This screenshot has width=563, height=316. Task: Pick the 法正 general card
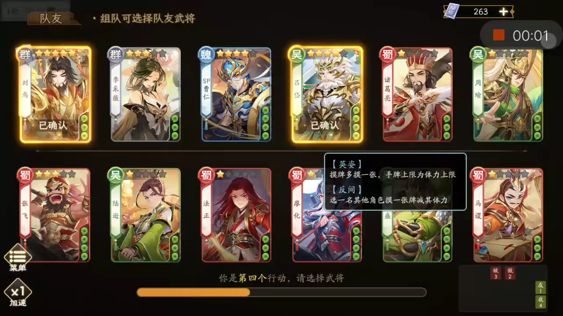click(236, 215)
